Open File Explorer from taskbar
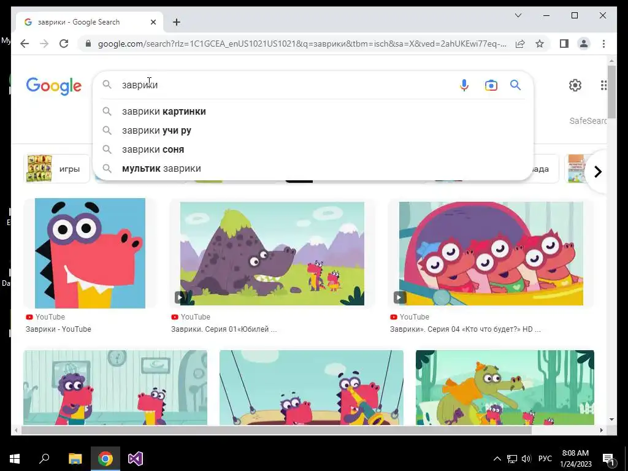This screenshot has height=471, width=628. [x=75, y=459]
